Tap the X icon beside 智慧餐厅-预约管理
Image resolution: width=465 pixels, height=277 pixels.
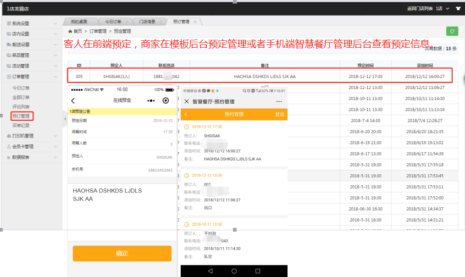[x=187, y=101]
